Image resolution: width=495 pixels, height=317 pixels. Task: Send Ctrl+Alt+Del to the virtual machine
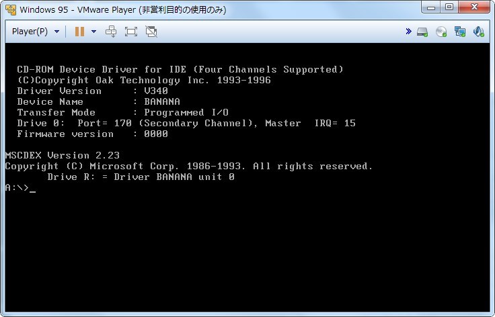pos(111,32)
